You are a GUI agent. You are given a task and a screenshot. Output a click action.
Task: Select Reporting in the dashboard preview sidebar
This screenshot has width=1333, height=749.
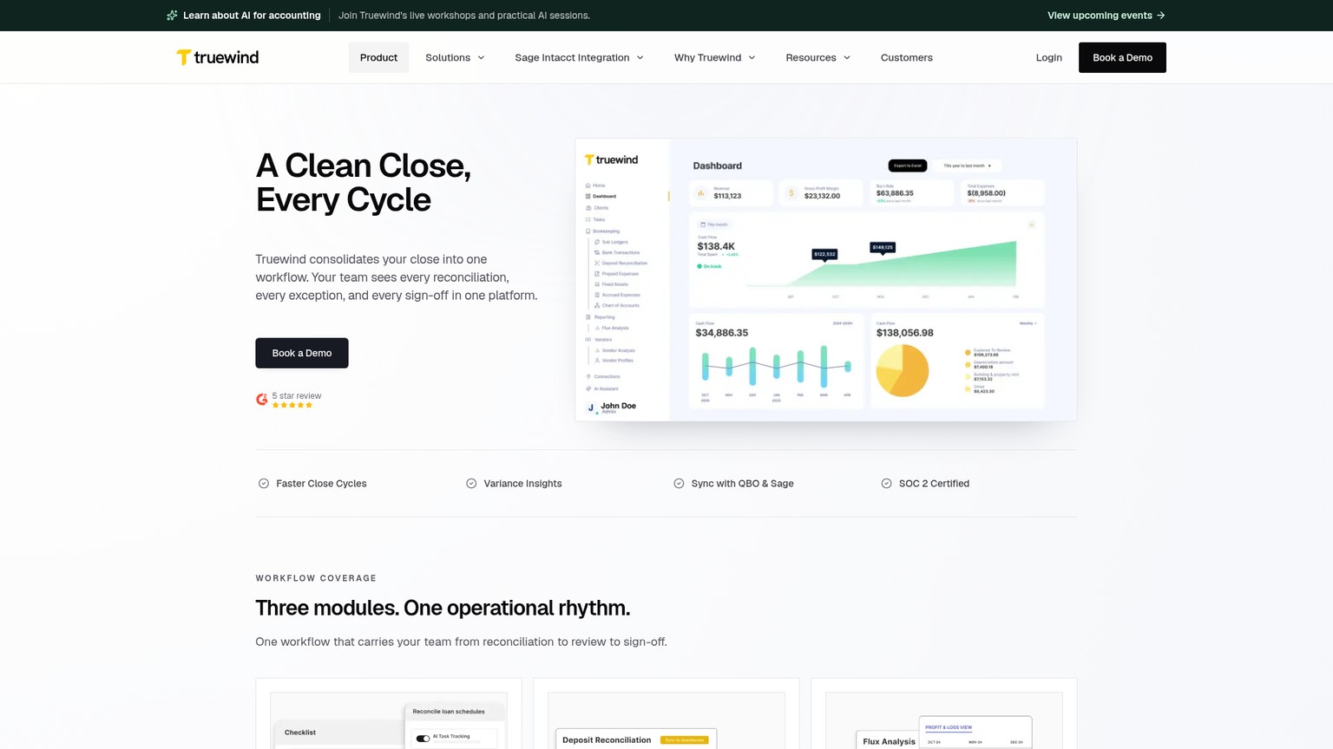click(x=601, y=317)
